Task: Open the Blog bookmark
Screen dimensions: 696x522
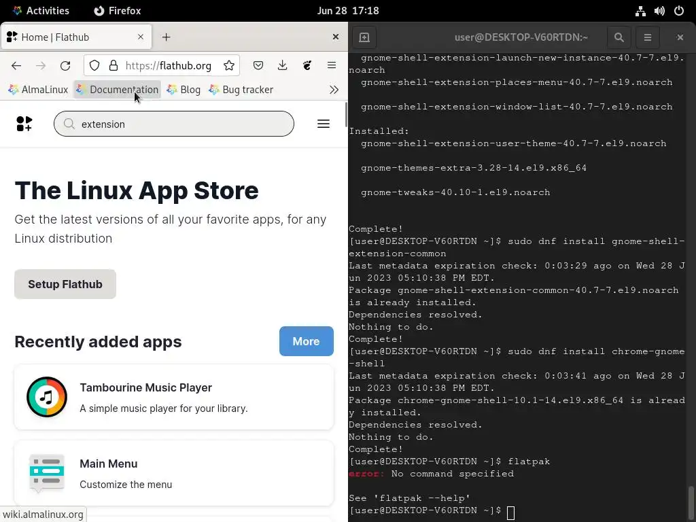Action: 184,90
